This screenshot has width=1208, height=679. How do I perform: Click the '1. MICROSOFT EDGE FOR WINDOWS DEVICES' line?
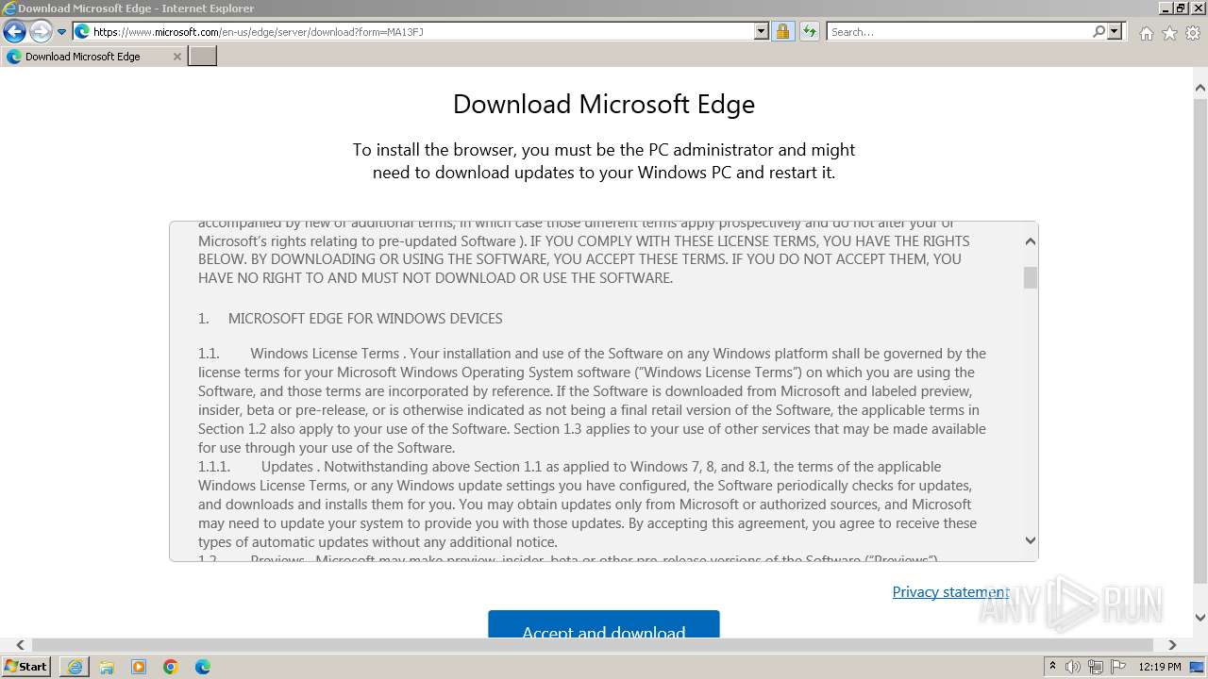coord(350,319)
